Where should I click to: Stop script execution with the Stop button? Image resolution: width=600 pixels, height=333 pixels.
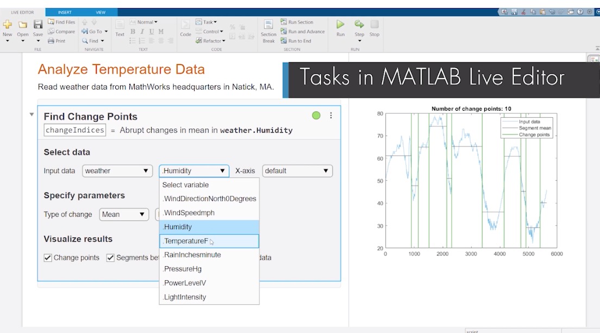coord(374,28)
